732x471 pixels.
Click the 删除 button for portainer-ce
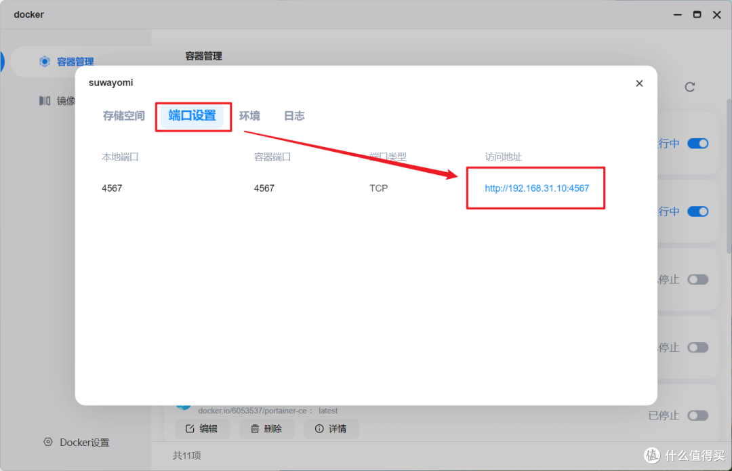pyautogui.click(x=266, y=428)
